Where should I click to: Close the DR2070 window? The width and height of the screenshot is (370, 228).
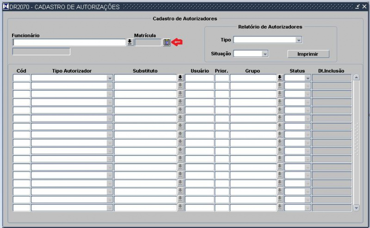(x=364, y=6)
